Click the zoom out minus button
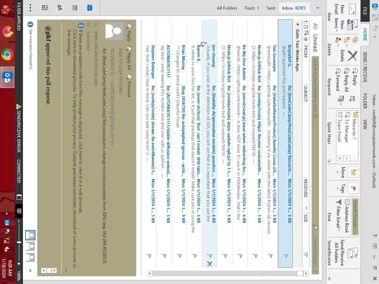This screenshot has width=379, height=284. pos(19,221)
